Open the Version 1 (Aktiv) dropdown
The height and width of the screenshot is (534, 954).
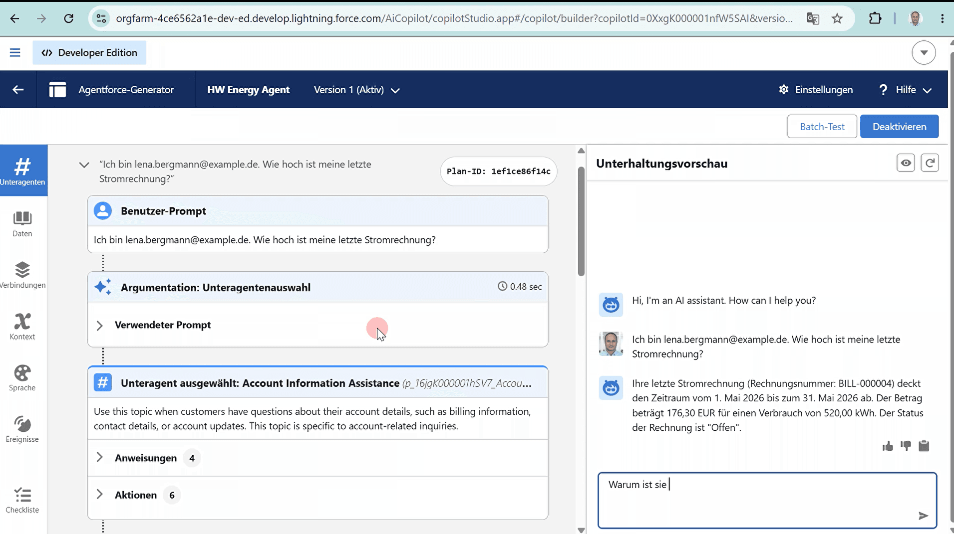pyautogui.click(x=357, y=90)
